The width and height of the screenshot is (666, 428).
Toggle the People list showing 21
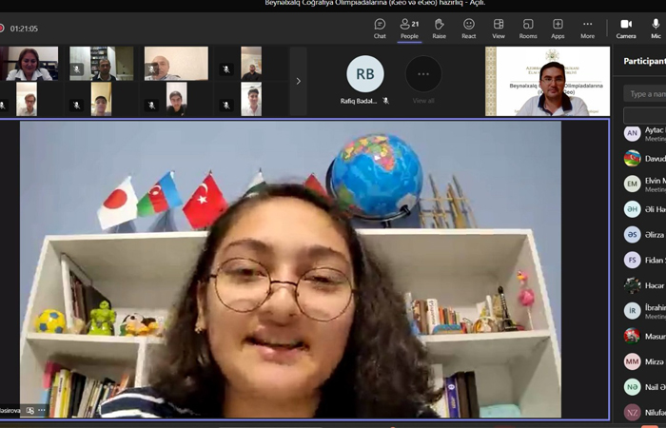click(409, 29)
